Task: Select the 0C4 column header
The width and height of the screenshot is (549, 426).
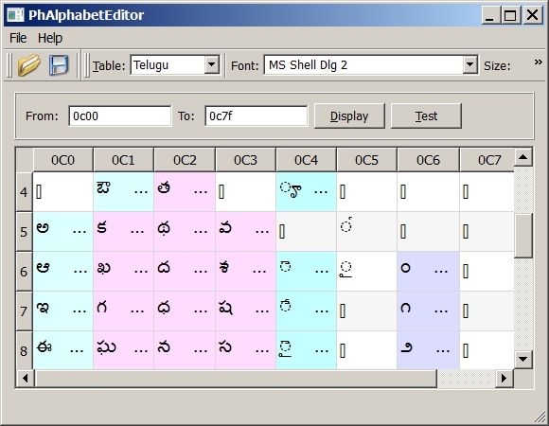Action: 306,160
